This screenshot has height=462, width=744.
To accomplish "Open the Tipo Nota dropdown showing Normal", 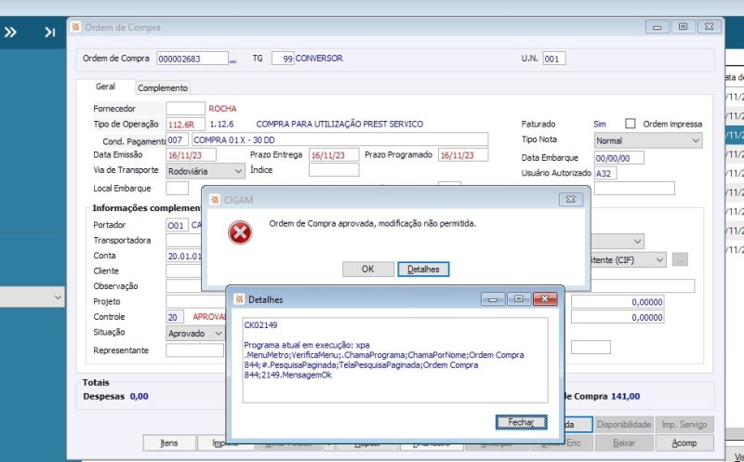I will coord(648,140).
